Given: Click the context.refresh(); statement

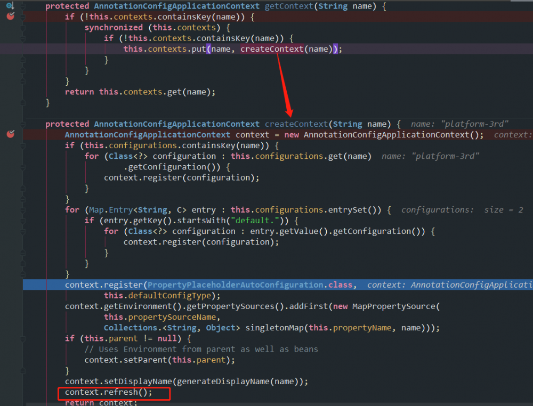Looking at the screenshot, I should (108, 392).
